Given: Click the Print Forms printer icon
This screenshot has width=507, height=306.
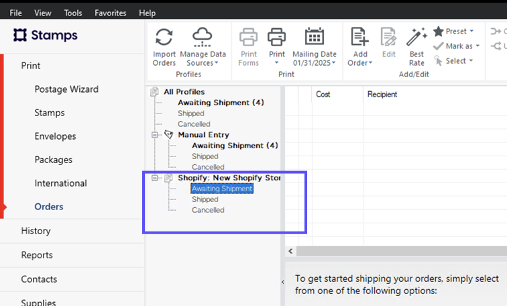Looking at the screenshot, I should click(x=248, y=37).
